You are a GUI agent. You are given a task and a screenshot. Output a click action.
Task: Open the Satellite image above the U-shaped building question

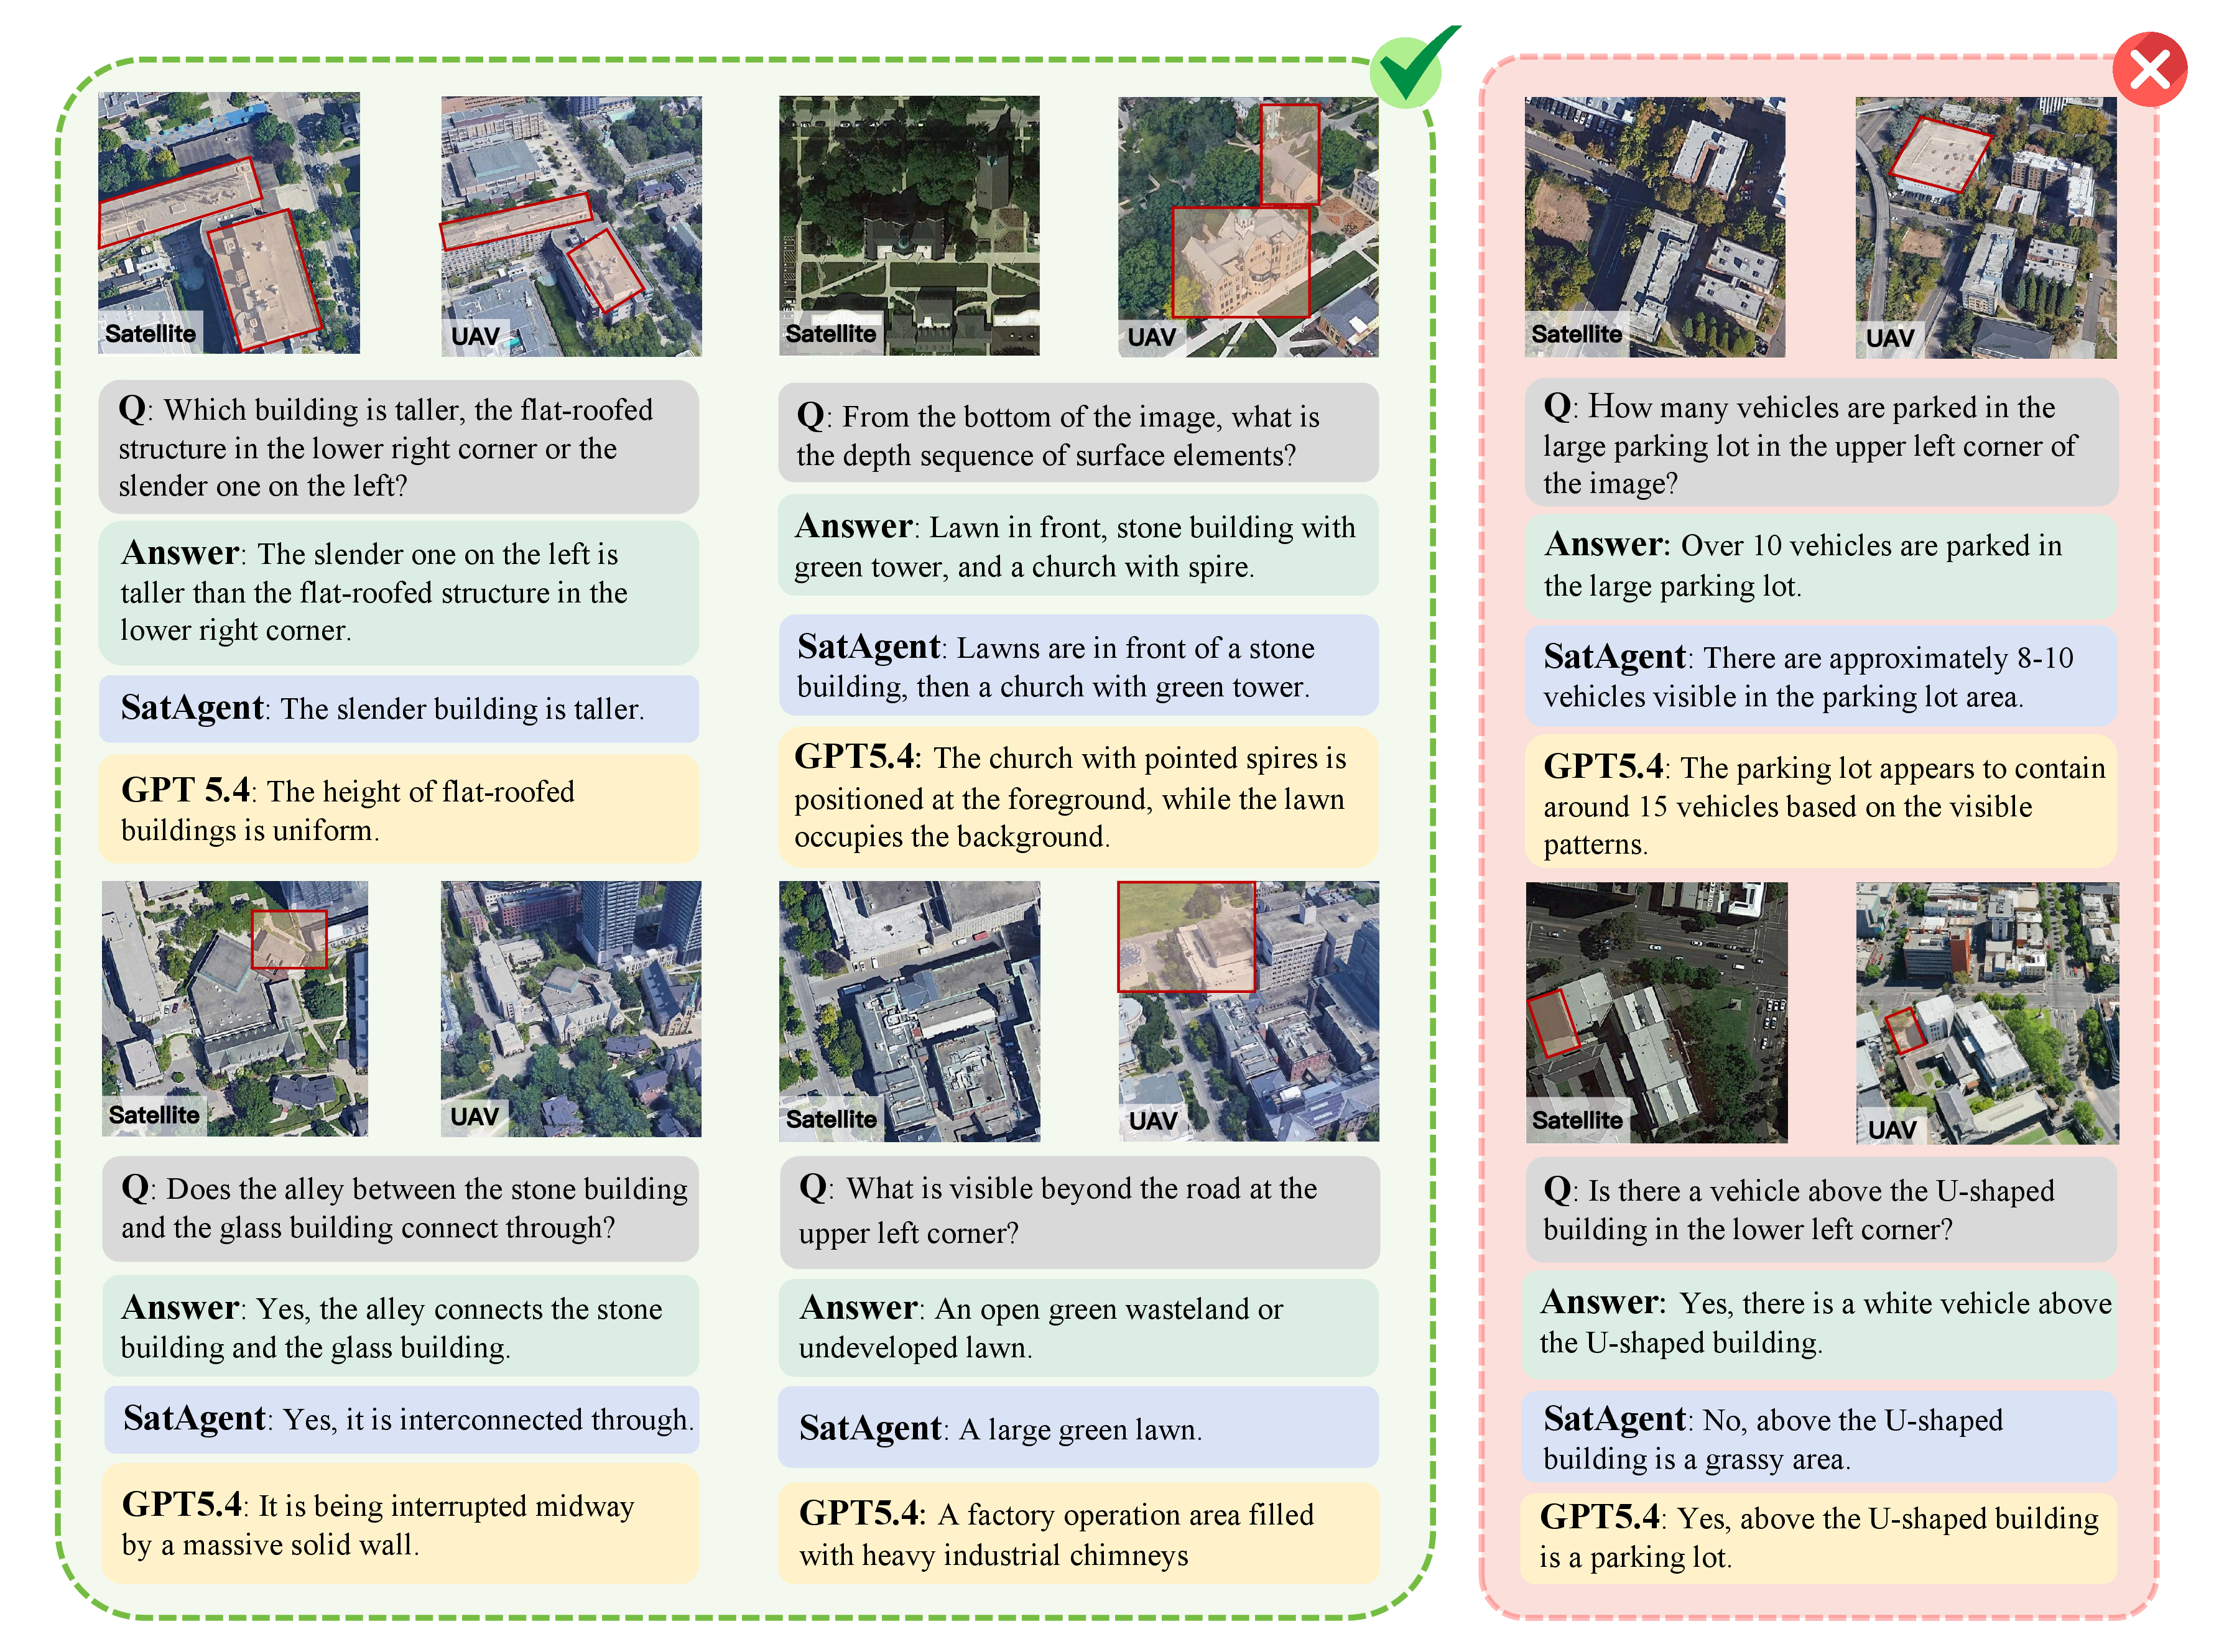point(1656,1012)
